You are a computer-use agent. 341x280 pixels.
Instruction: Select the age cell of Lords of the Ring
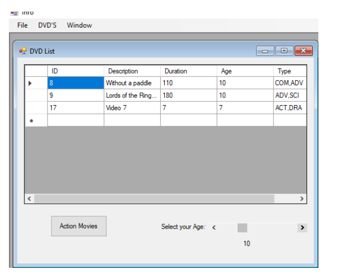(x=245, y=95)
